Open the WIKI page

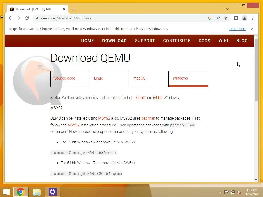coord(223,41)
